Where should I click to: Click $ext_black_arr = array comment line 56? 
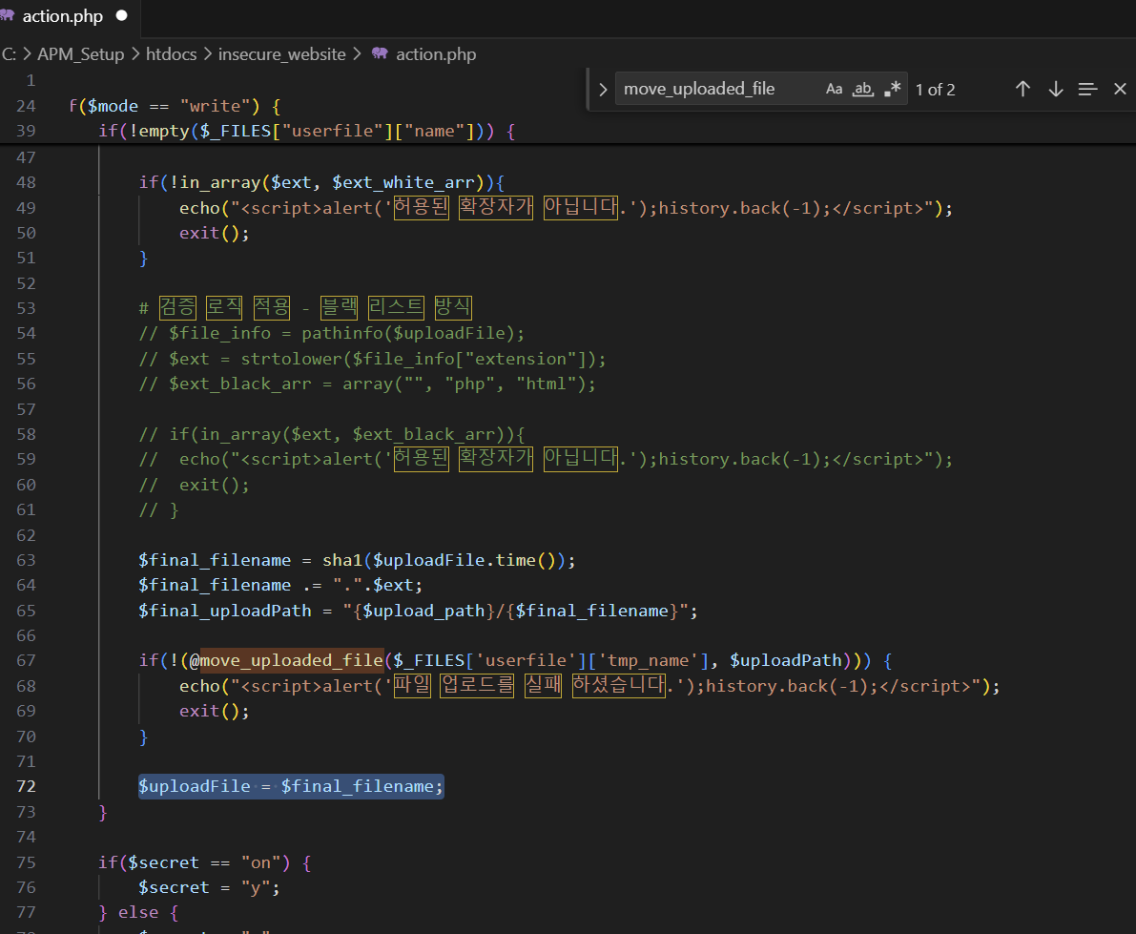pos(366,384)
